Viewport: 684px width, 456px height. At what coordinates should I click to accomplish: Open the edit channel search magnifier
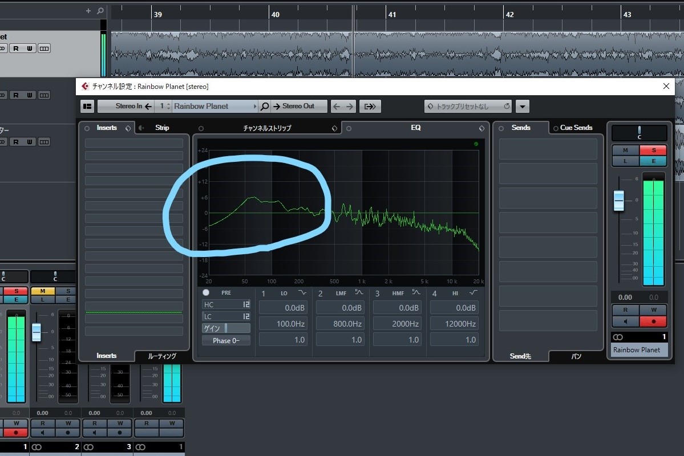pos(264,107)
